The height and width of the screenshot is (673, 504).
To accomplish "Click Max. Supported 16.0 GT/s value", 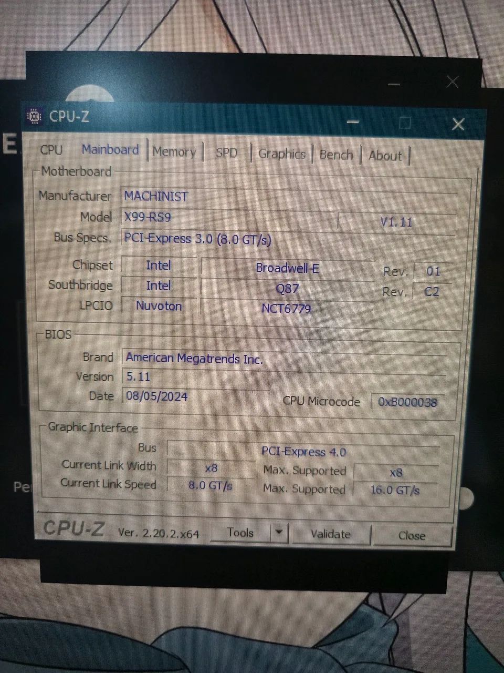I will (x=395, y=490).
